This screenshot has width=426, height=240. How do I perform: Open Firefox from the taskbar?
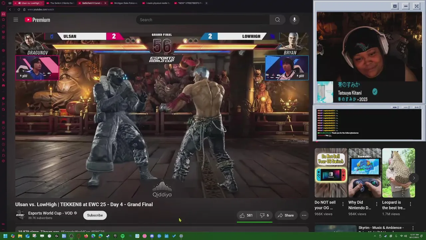(86, 236)
